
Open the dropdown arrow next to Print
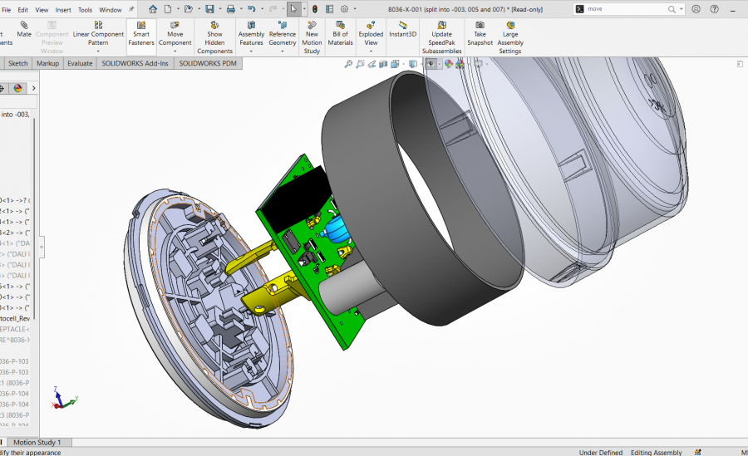(241, 9)
